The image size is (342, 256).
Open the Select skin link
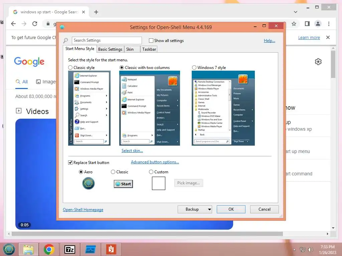(x=132, y=151)
